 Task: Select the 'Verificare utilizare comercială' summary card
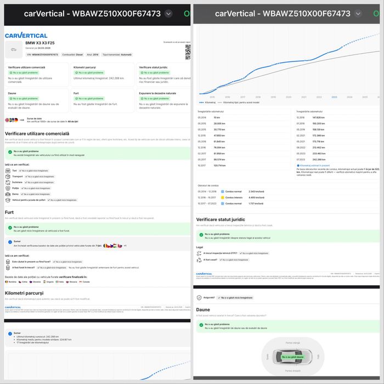tap(37, 75)
